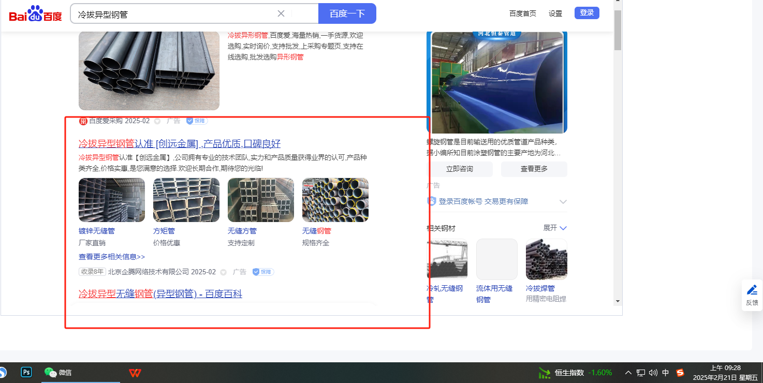
Task: Toggle the 中 input language indicator
Action: click(666, 373)
